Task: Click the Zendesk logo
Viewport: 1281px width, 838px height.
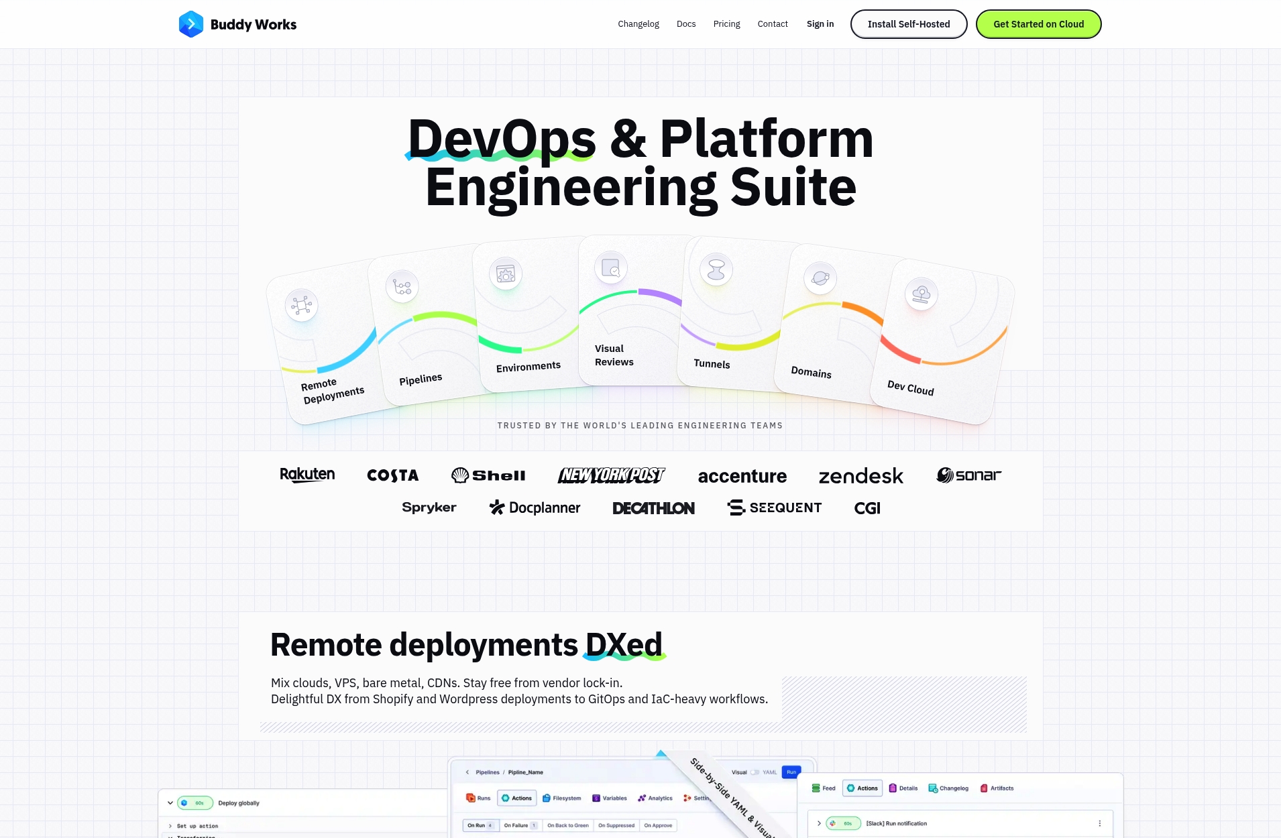Action: pyautogui.click(x=861, y=476)
